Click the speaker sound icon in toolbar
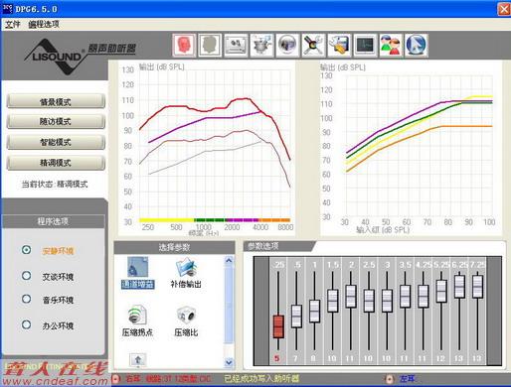The height and width of the screenshot is (387, 511). [287, 45]
